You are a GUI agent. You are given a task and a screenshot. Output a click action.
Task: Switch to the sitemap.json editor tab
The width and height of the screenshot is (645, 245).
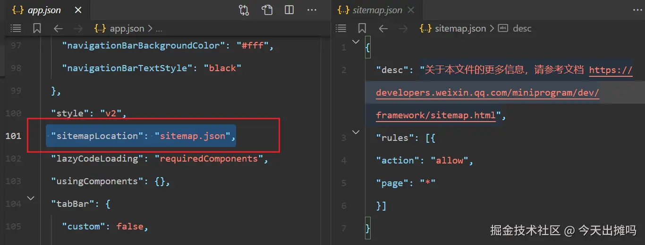(x=376, y=10)
